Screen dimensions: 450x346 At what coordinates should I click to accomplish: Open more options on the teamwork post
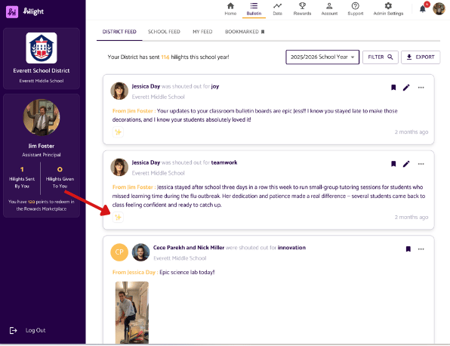(421, 164)
